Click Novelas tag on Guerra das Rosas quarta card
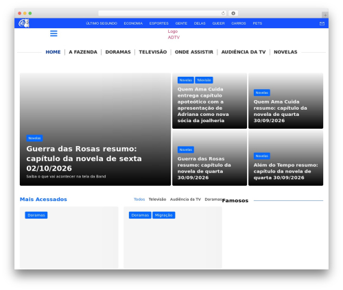The height and width of the screenshot is (290, 343). click(x=186, y=149)
